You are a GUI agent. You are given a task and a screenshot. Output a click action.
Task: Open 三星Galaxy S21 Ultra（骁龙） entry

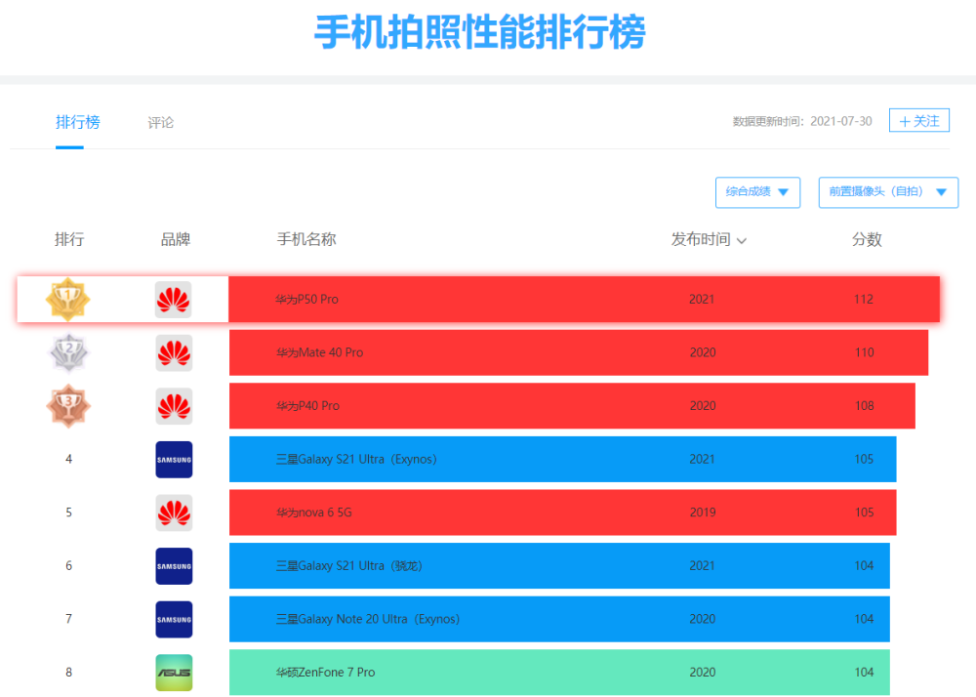(x=559, y=565)
